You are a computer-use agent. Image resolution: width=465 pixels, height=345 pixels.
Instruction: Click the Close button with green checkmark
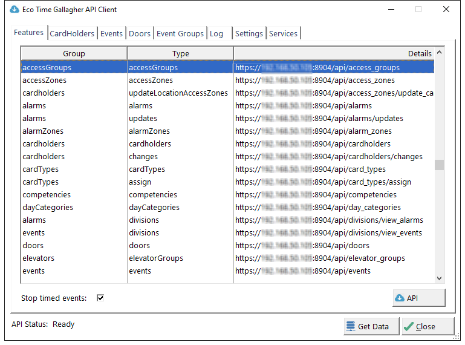(x=428, y=326)
